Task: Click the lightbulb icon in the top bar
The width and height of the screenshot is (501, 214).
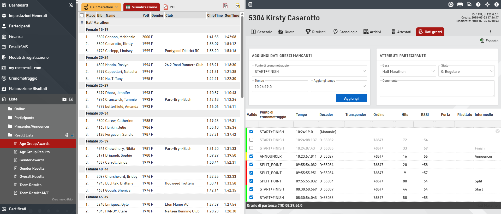Action: point(487,4)
